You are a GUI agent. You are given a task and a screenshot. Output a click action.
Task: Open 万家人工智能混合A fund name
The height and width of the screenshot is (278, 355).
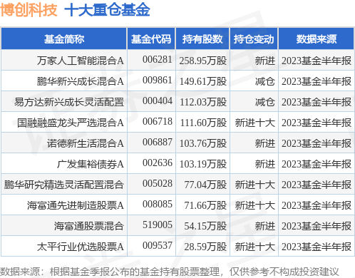(x=81, y=61)
